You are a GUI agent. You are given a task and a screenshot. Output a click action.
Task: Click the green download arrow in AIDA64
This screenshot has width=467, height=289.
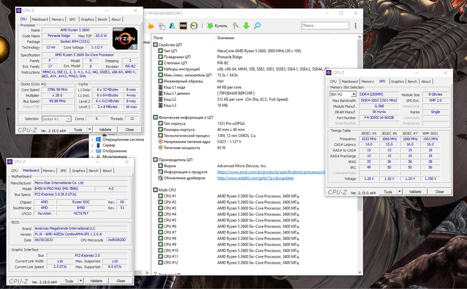click(x=246, y=26)
